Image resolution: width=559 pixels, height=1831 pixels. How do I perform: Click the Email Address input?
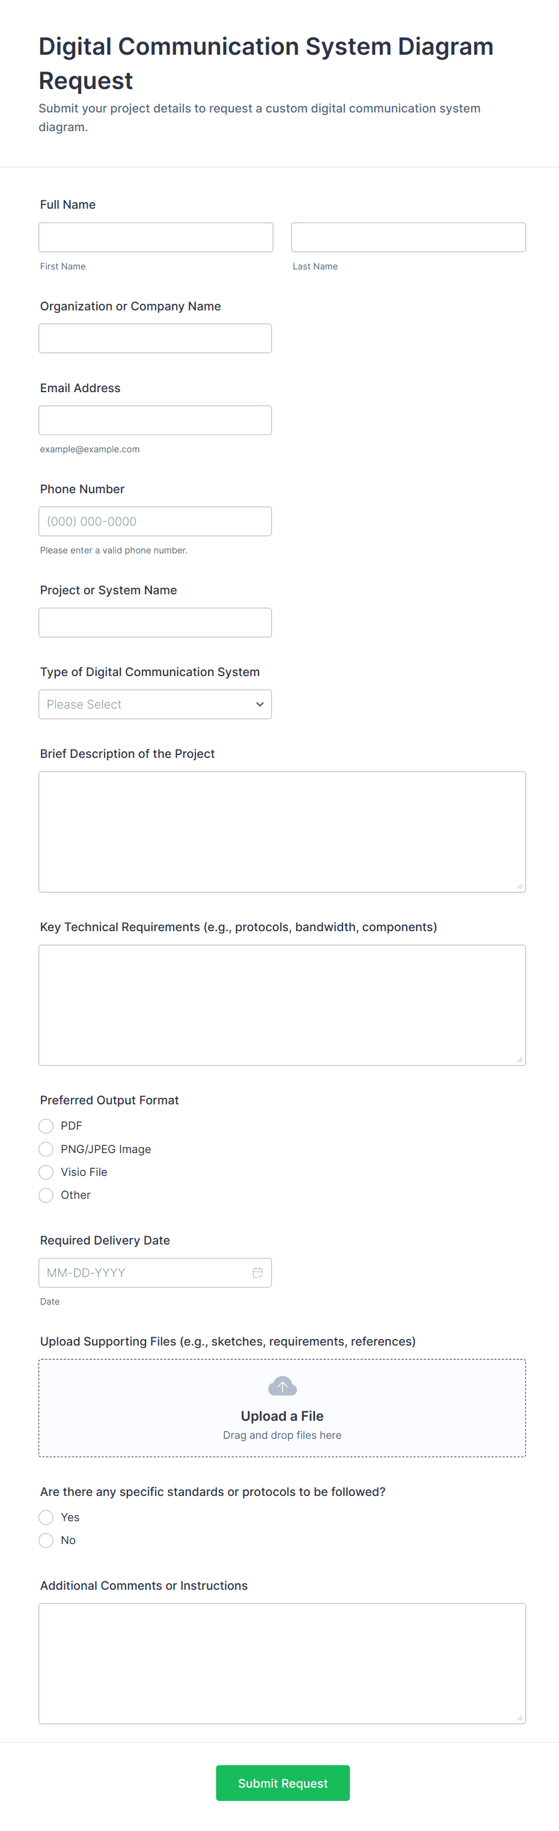[155, 419]
